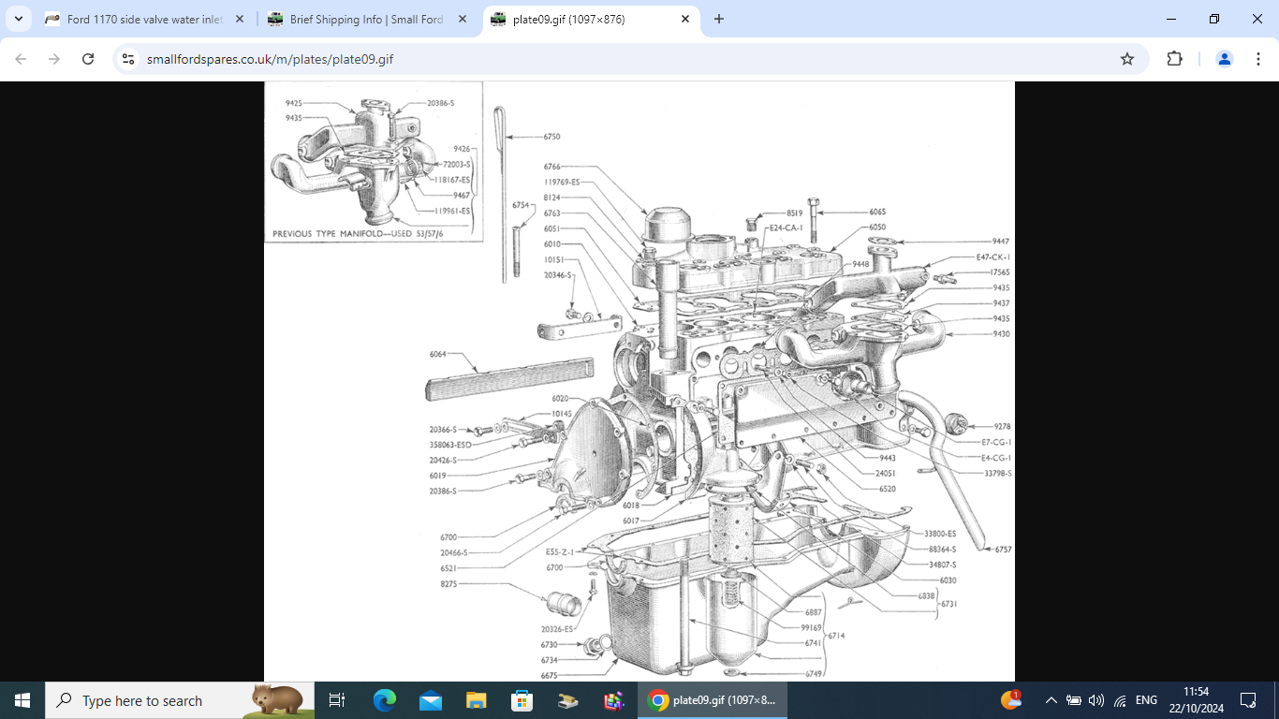Open File Explorer from the taskbar
This screenshot has height=719, width=1279.
click(477, 699)
